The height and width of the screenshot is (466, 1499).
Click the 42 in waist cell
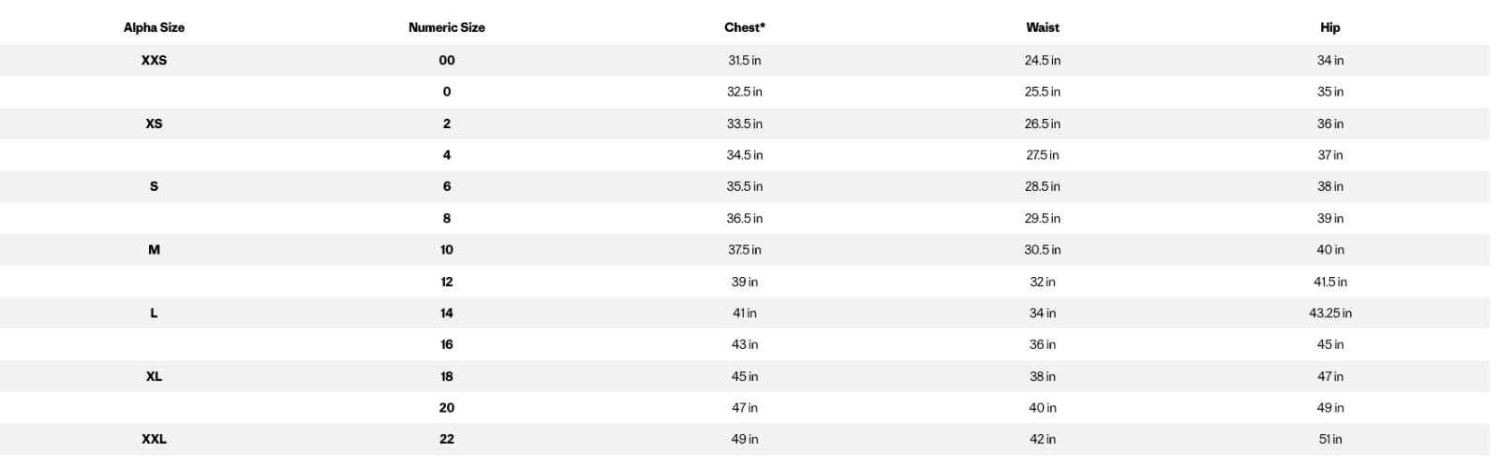click(x=1042, y=439)
